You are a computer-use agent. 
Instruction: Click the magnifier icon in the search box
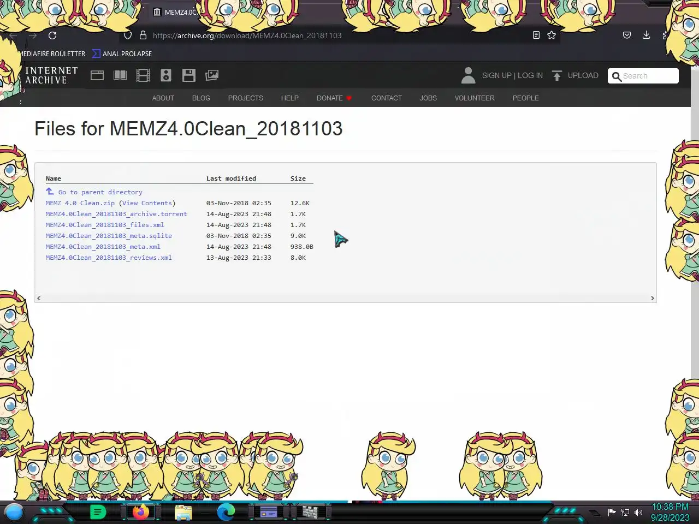click(x=617, y=76)
